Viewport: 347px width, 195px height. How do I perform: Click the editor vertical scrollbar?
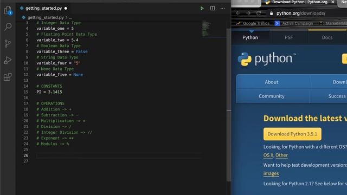pyautogui.click(x=229, y=104)
